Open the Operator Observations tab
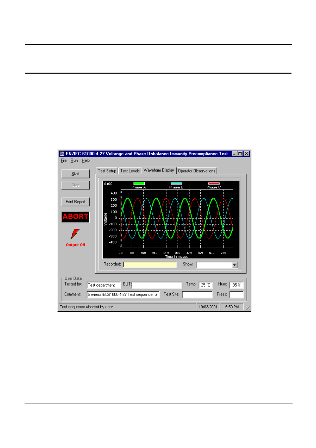This screenshot has height=448, width=316. pyautogui.click(x=196, y=171)
